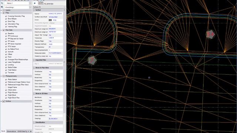Image resolution: width=237 pixels, height=133 pixels.
Task: Click the Show in Plan View header
Action: click(48, 68)
